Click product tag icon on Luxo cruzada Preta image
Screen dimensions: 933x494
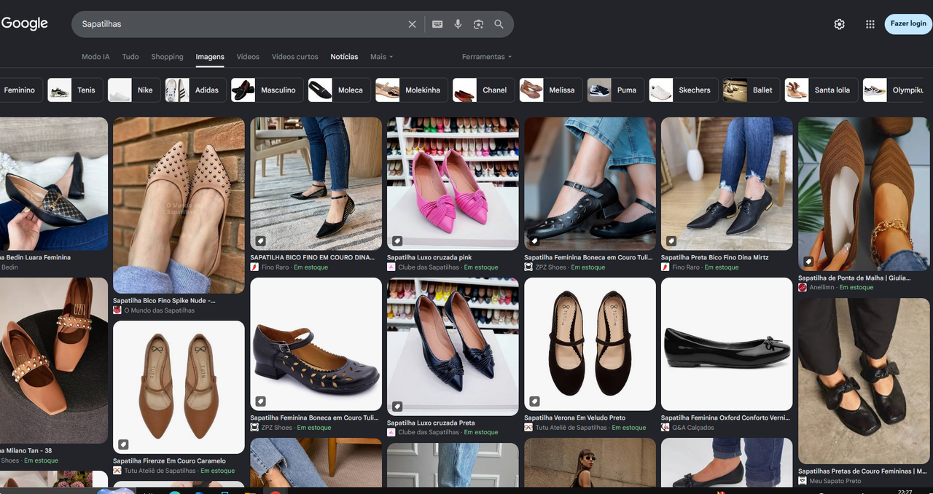pos(397,407)
